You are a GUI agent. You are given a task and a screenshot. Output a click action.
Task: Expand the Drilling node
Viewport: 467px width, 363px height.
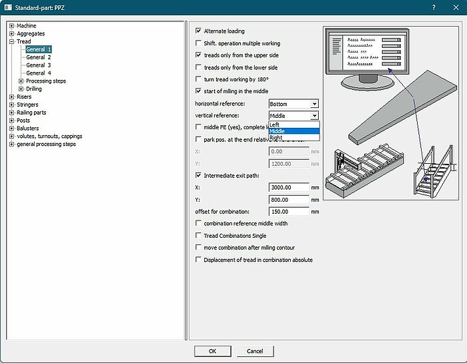(21, 89)
